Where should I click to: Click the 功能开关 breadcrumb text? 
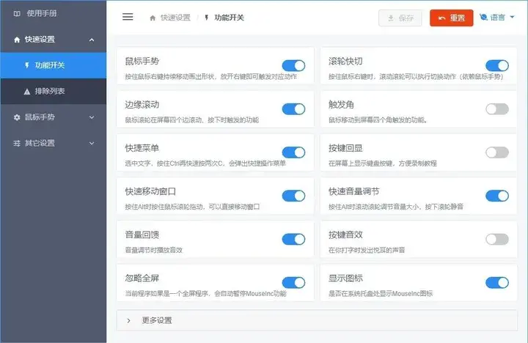229,18
